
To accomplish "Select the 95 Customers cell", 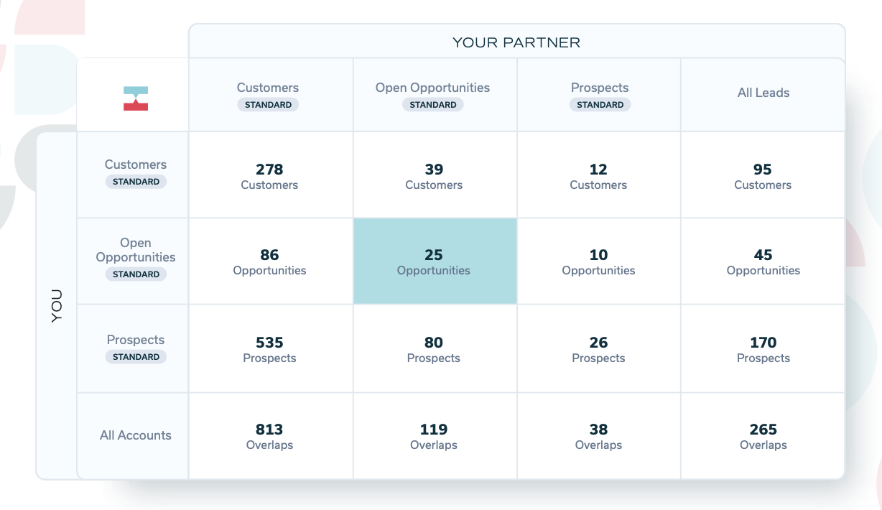I will (763, 176).
